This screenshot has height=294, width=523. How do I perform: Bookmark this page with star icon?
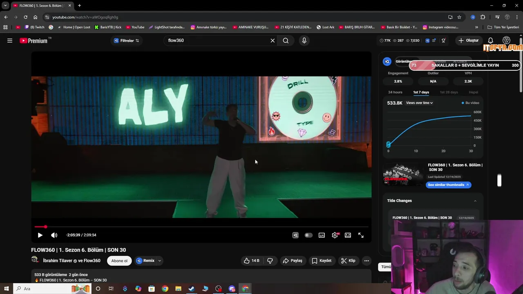point(459,17)
